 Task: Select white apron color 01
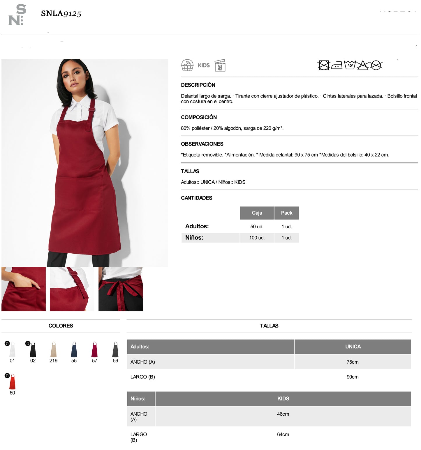(x=12, y=349)
